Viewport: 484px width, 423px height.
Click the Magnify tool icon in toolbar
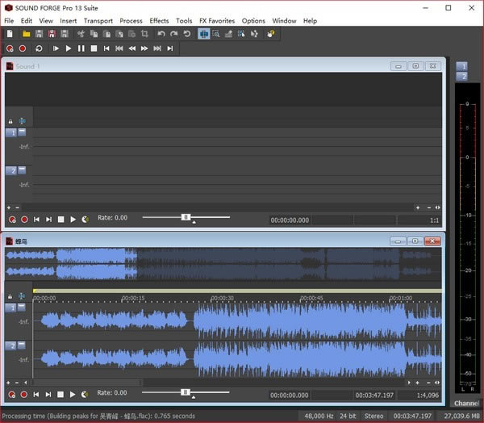click(217, 34)
